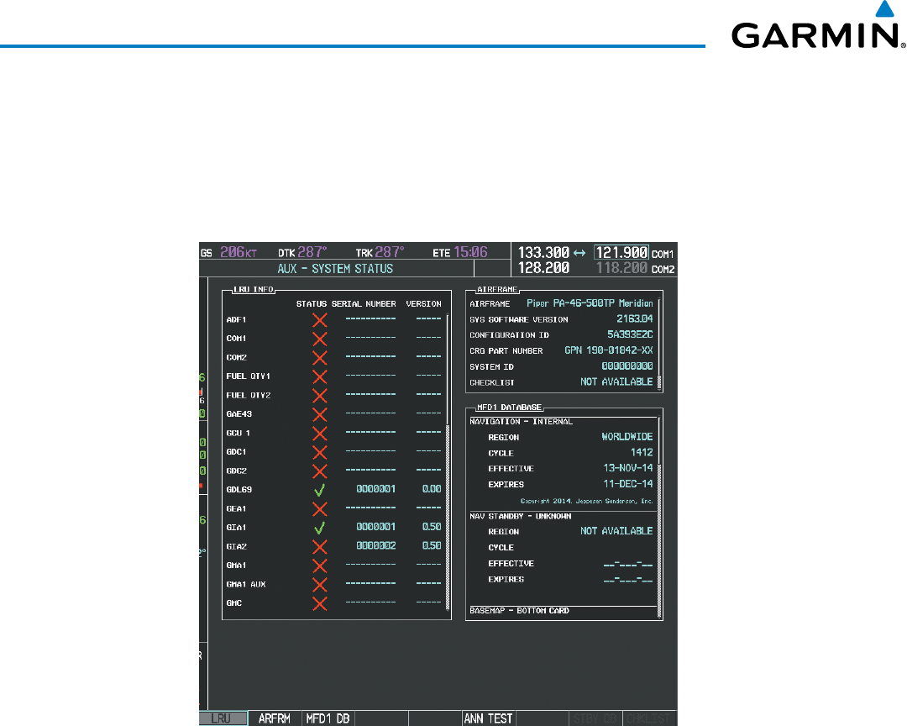Click the STATUS column header

312,304
